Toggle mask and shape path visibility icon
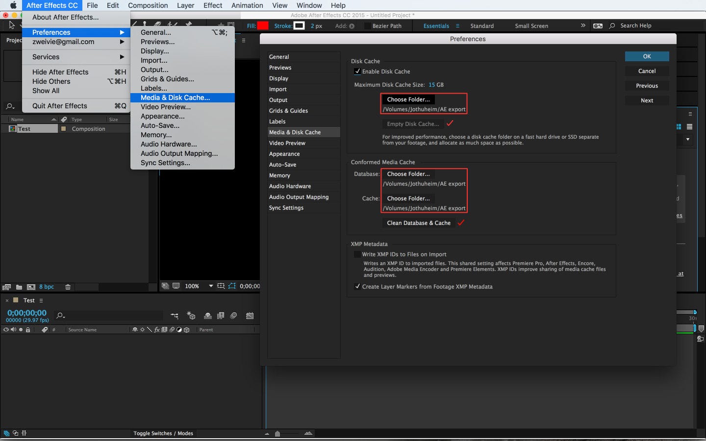Screen dimensions: 706x441 click(x=232, y=286)
